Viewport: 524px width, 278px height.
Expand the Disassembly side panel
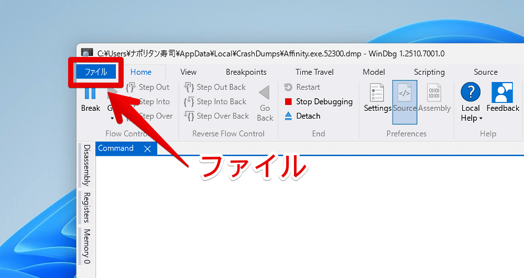(x=86, y=165)
